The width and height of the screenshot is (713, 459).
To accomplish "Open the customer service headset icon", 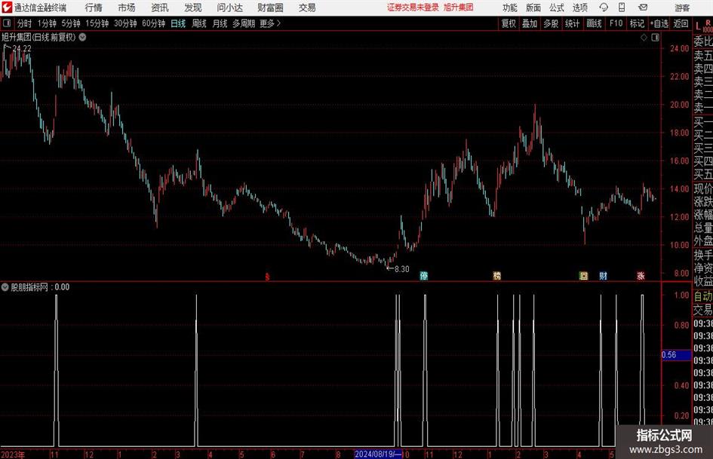I will pyautogui.click(x=604, y=8).
